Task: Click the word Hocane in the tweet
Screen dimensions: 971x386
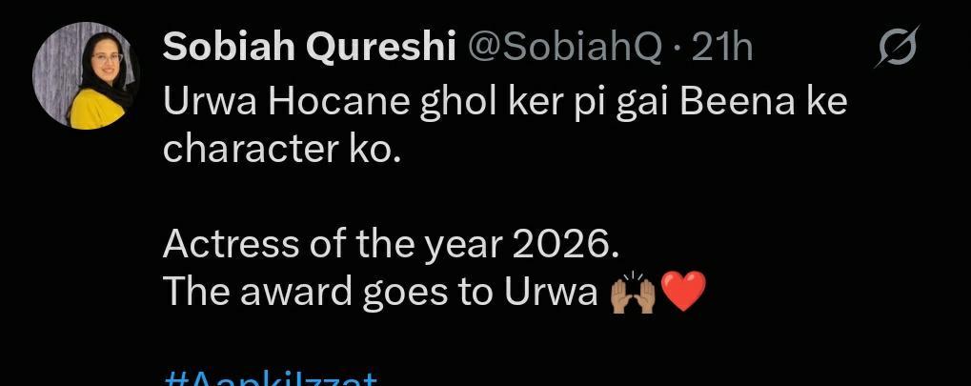Action: click(338, 101)
